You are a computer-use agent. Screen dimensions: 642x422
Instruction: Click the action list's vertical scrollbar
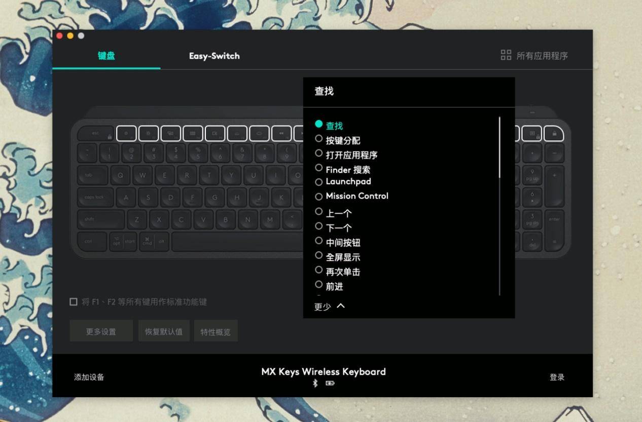(x=500, y=147)
